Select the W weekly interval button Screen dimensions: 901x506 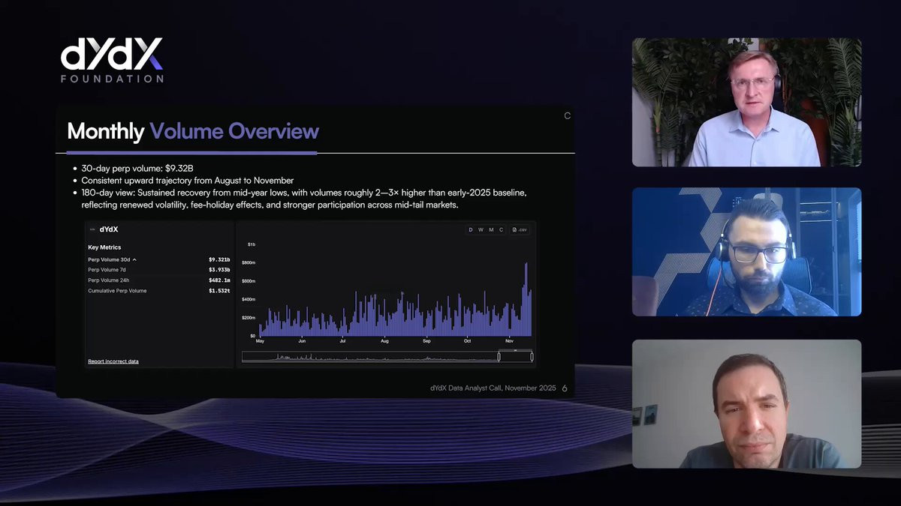click(481, 229)
